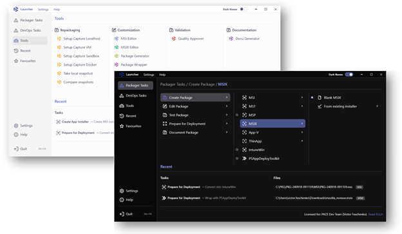Toggle Dark theme switch in light window

(244, 9)
